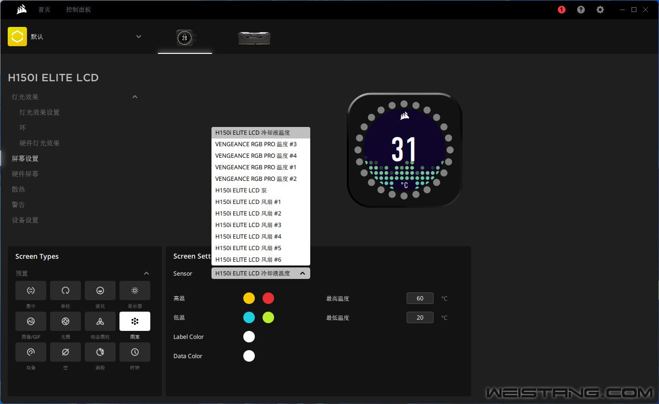Open 灯光效果设置 in sidebar
Viewport: 659px width, 404px height.
point(40,113)
